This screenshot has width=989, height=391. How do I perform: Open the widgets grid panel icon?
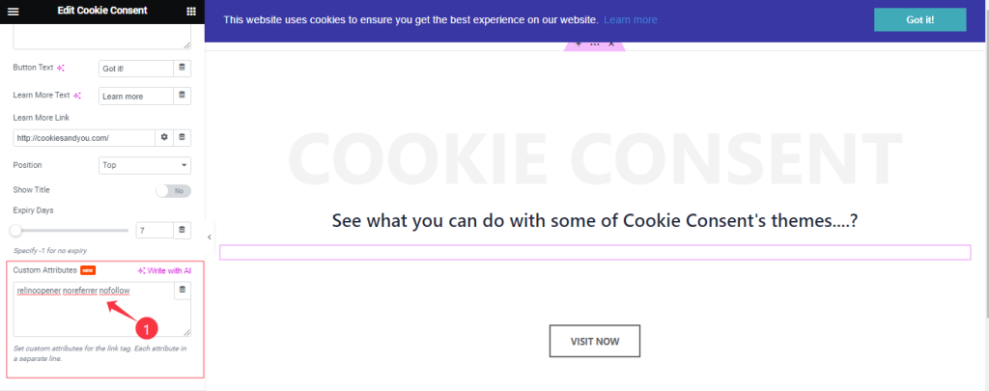[191, 11]
